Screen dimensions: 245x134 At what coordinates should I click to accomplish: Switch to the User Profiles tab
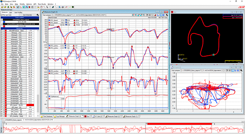pos(18,12)
